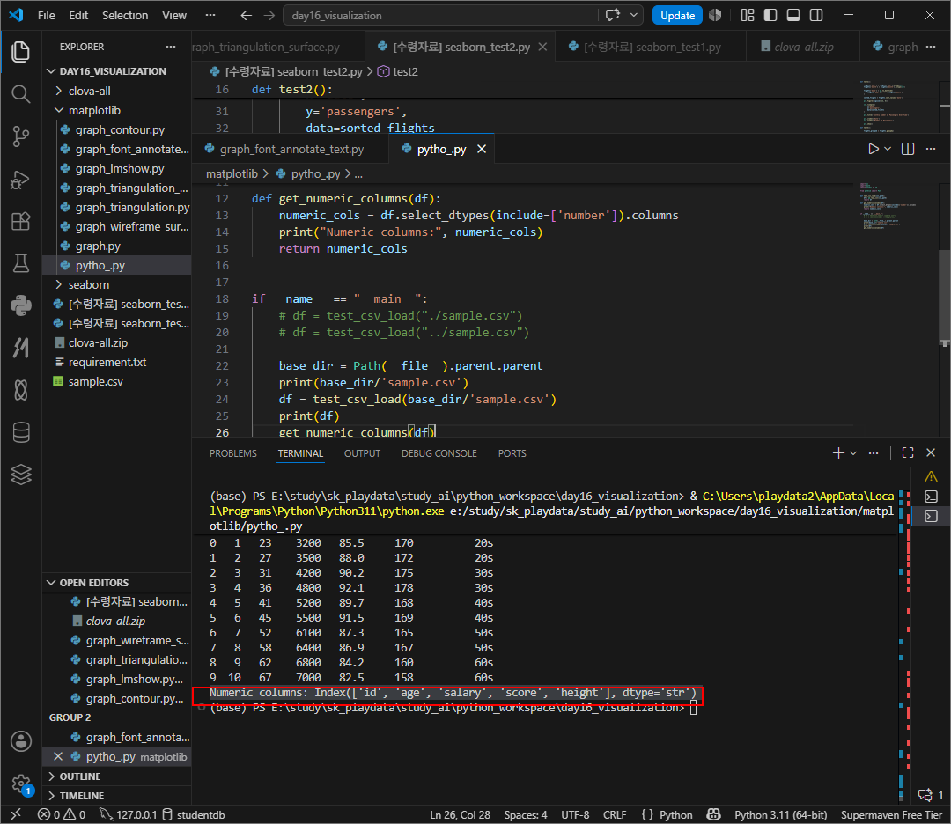
Task: Open the Edit menu
Action: pos(78,15)
